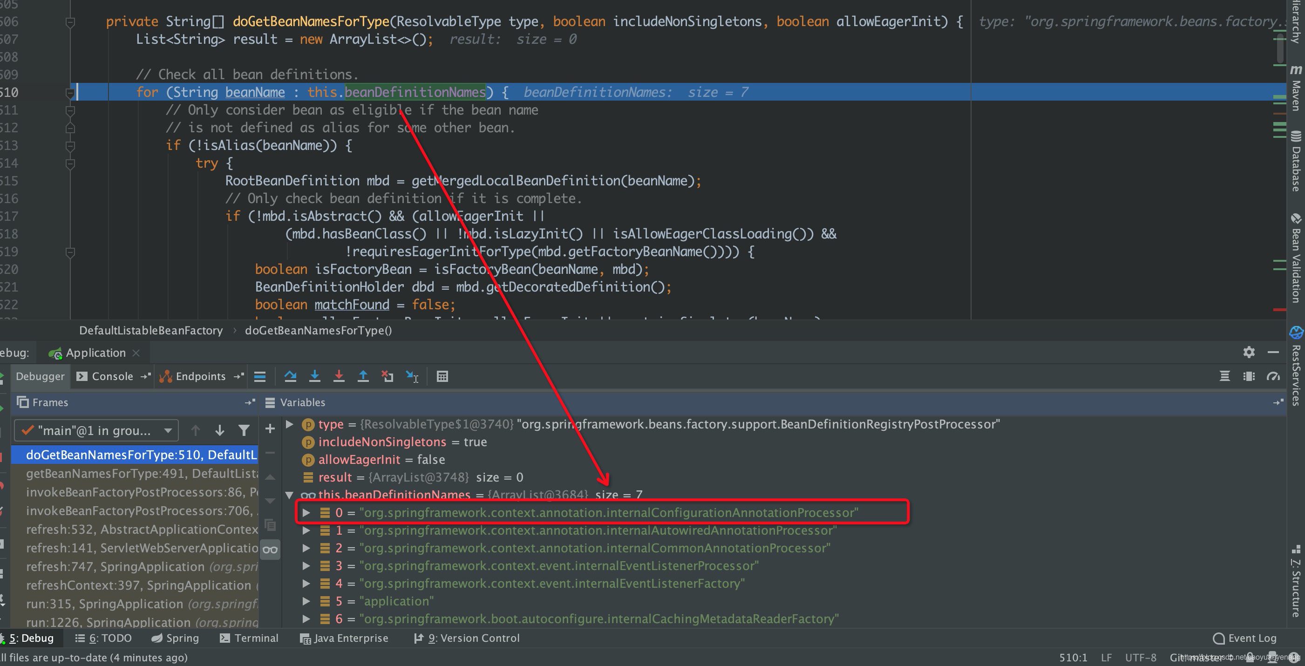Open the 6: TODO tool window
1305x666 pixels.
pyautogui.click(x=103, y=638)
